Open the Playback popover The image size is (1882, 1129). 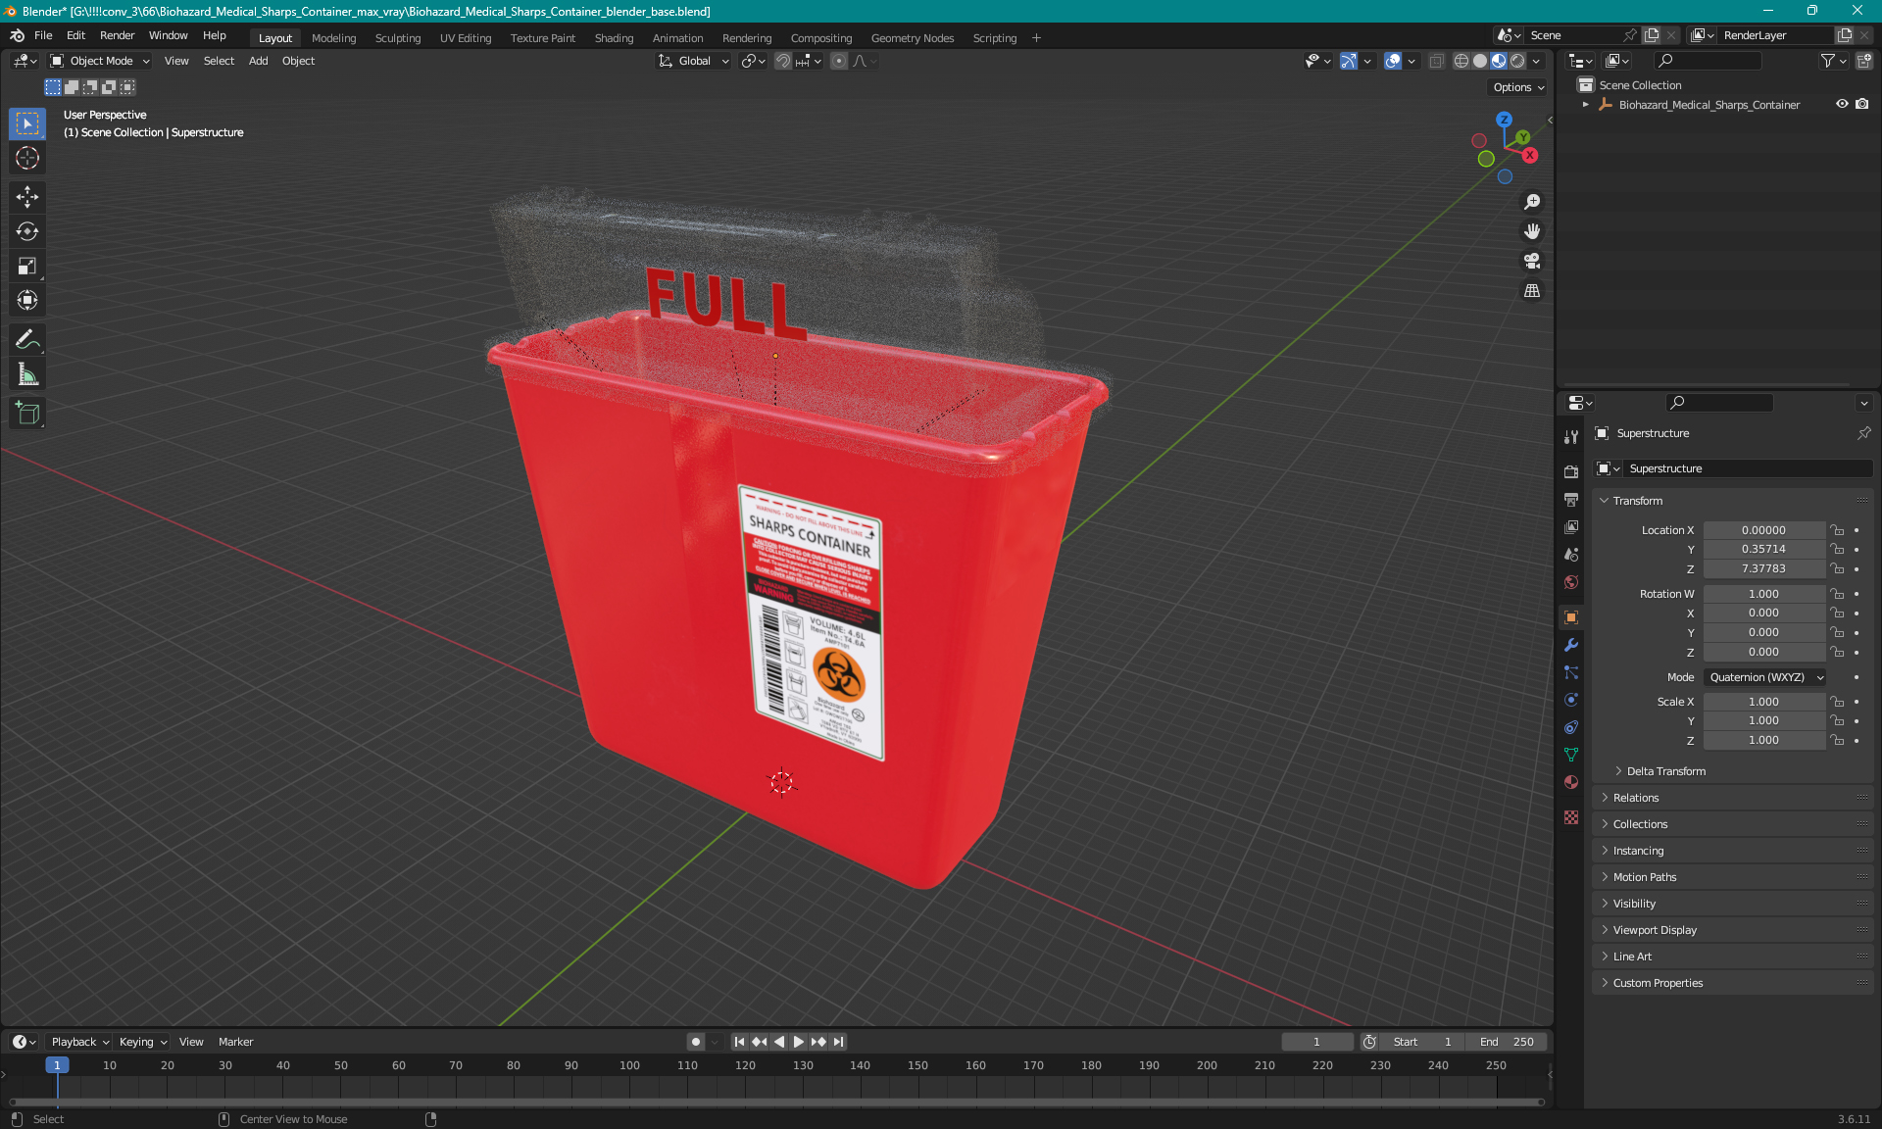click(79, 1042)
